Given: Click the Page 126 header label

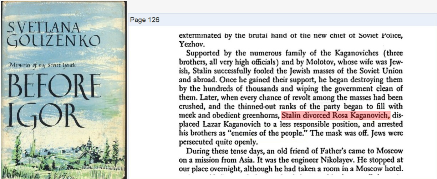Looking at the screenshot, I should pos(145,20).
